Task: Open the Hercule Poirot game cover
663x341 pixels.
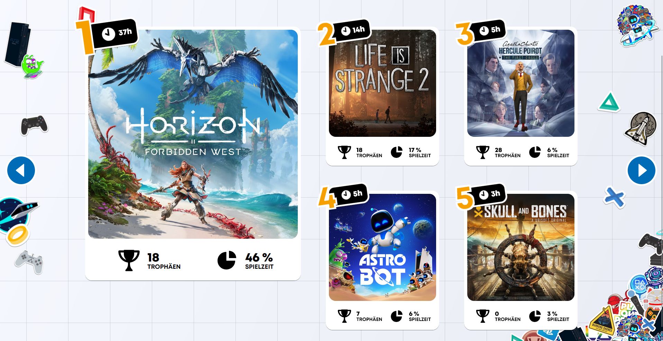Action: pos(521,83)
